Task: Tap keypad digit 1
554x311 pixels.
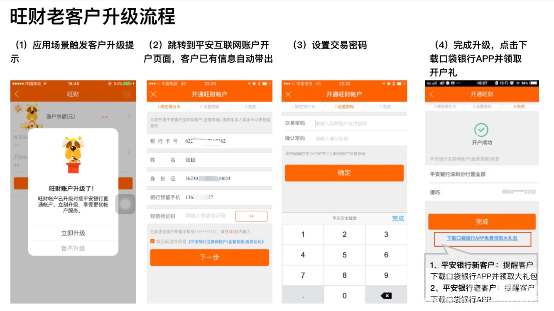Action: [303, 235]
